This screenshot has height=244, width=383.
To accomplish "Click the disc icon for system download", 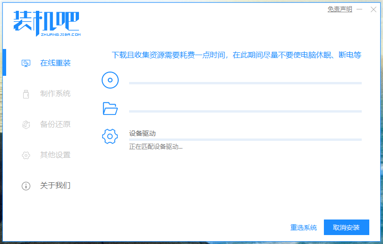I will (110, 80).
